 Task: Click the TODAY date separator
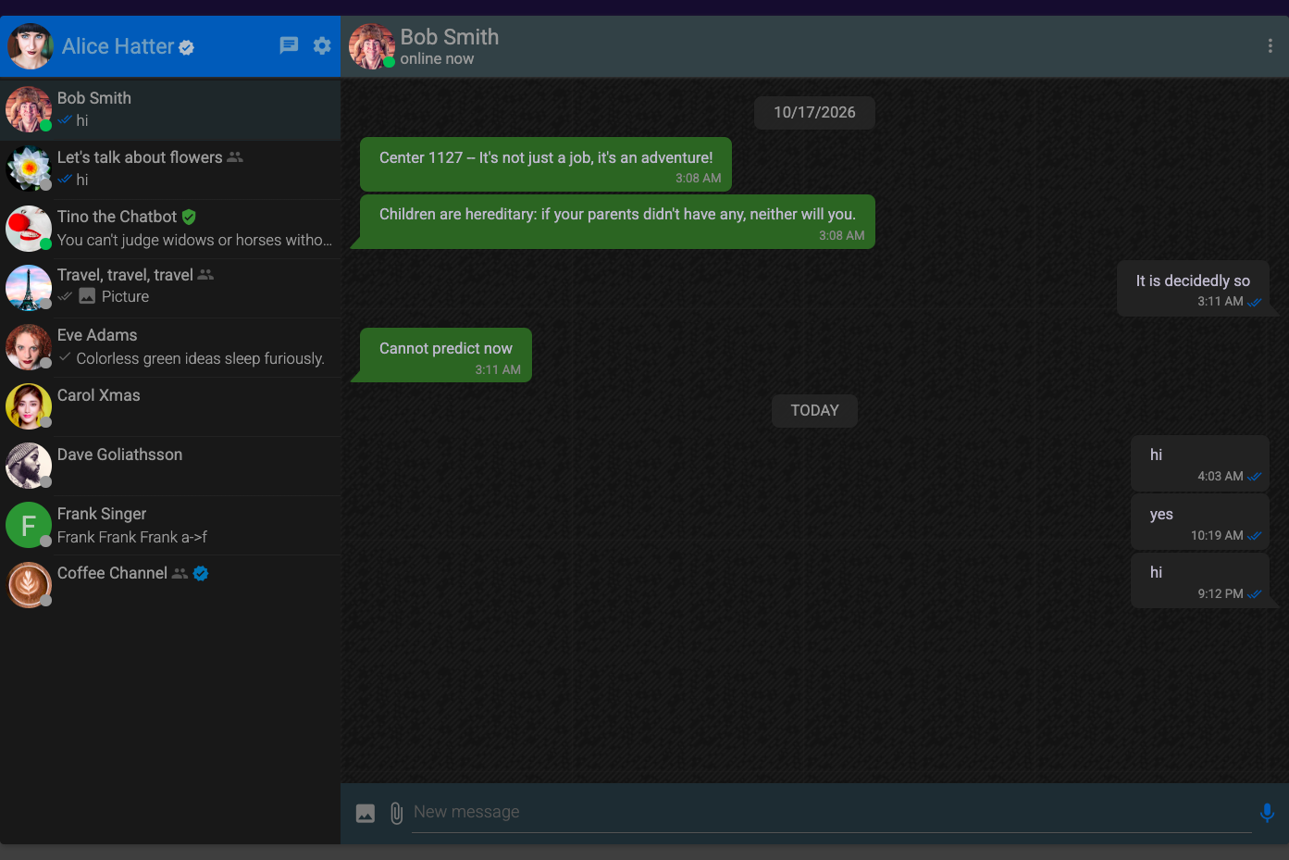[814, 411]
